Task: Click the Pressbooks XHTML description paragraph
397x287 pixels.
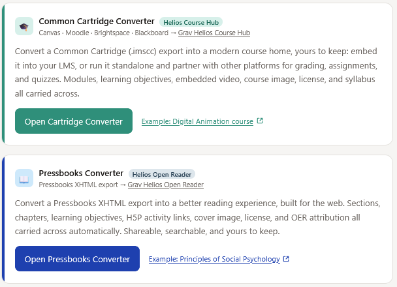Action: pos(197,217)
